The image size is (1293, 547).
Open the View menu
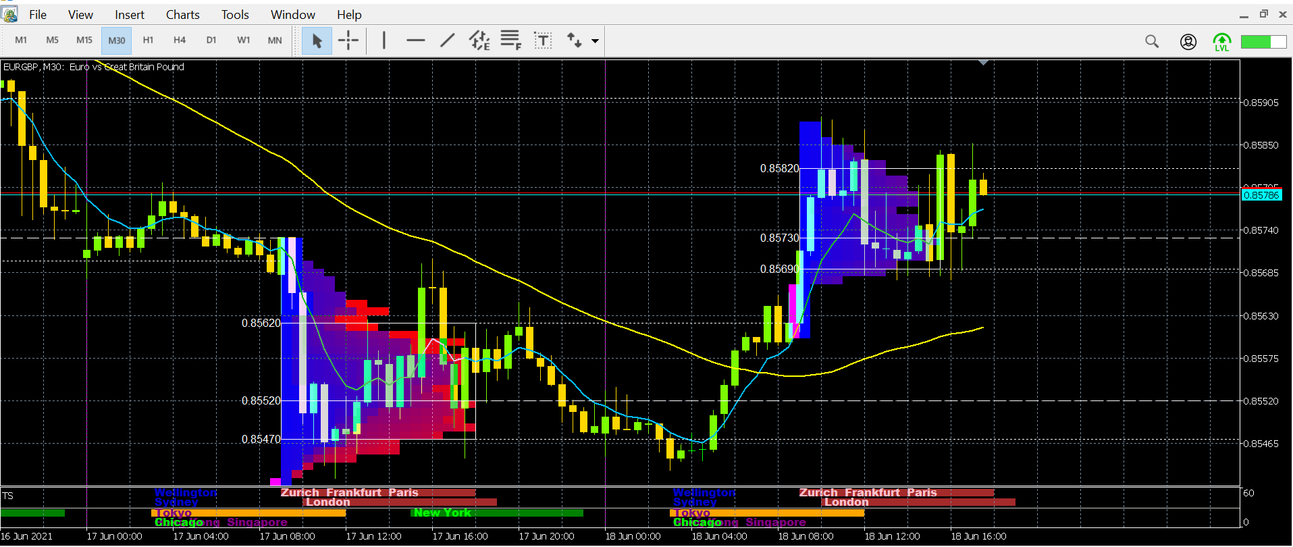(x=80, y=14)
